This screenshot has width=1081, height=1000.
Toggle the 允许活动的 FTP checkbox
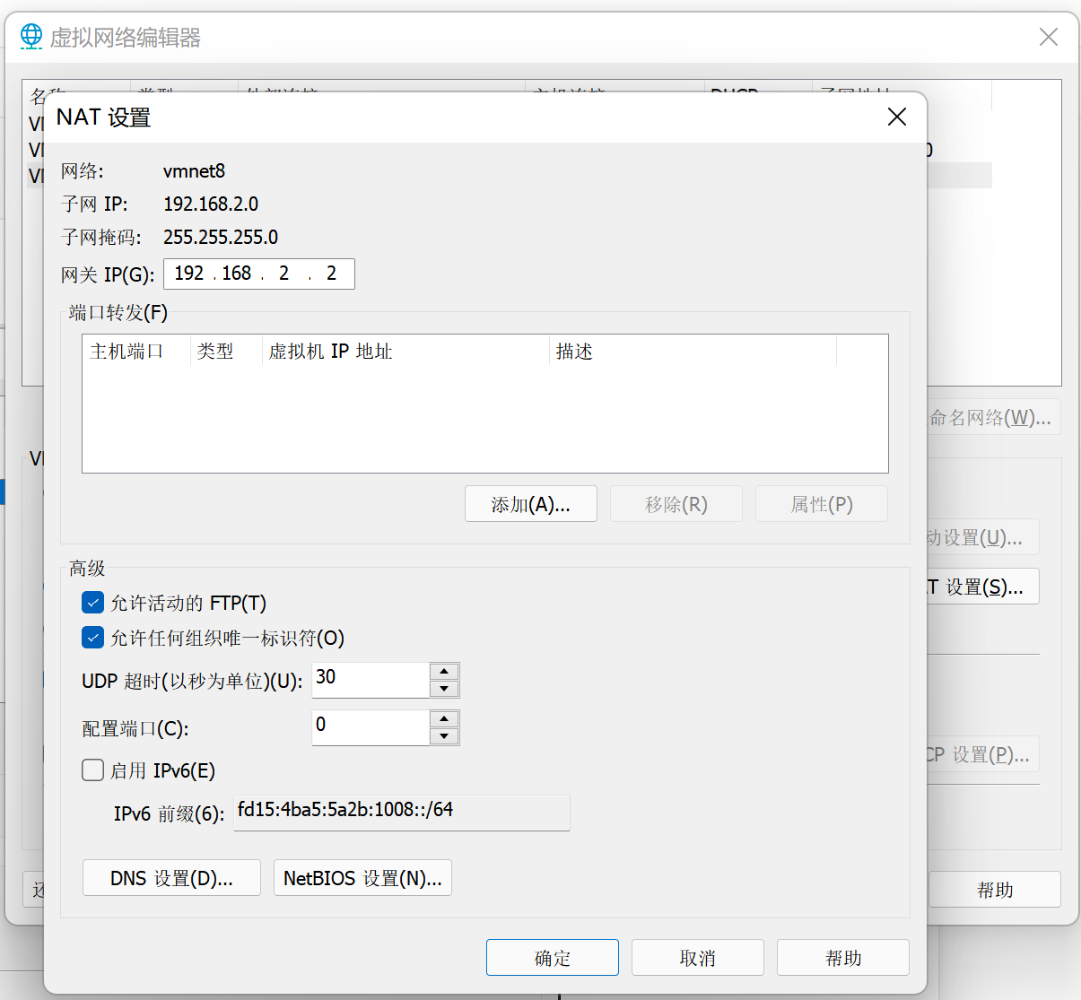pos(92,603)
